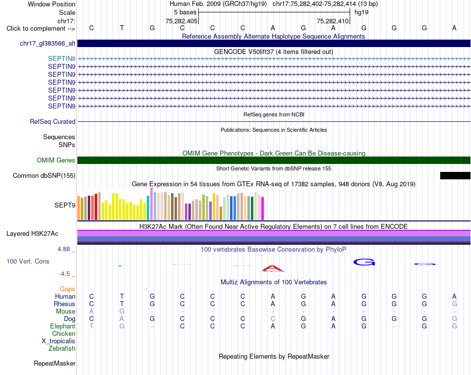Select the Common dbSNP(155) label
The width and height of the screenshot is (471, 375).
pos(44,176)
